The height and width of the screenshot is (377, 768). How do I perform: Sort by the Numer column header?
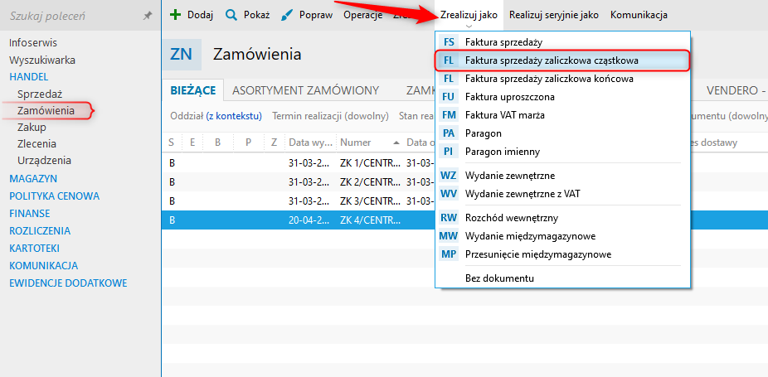pyautogui.click(x=370, y=143)
